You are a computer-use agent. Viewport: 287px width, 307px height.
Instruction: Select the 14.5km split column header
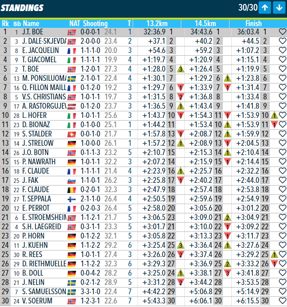click(x=205, y=23)
